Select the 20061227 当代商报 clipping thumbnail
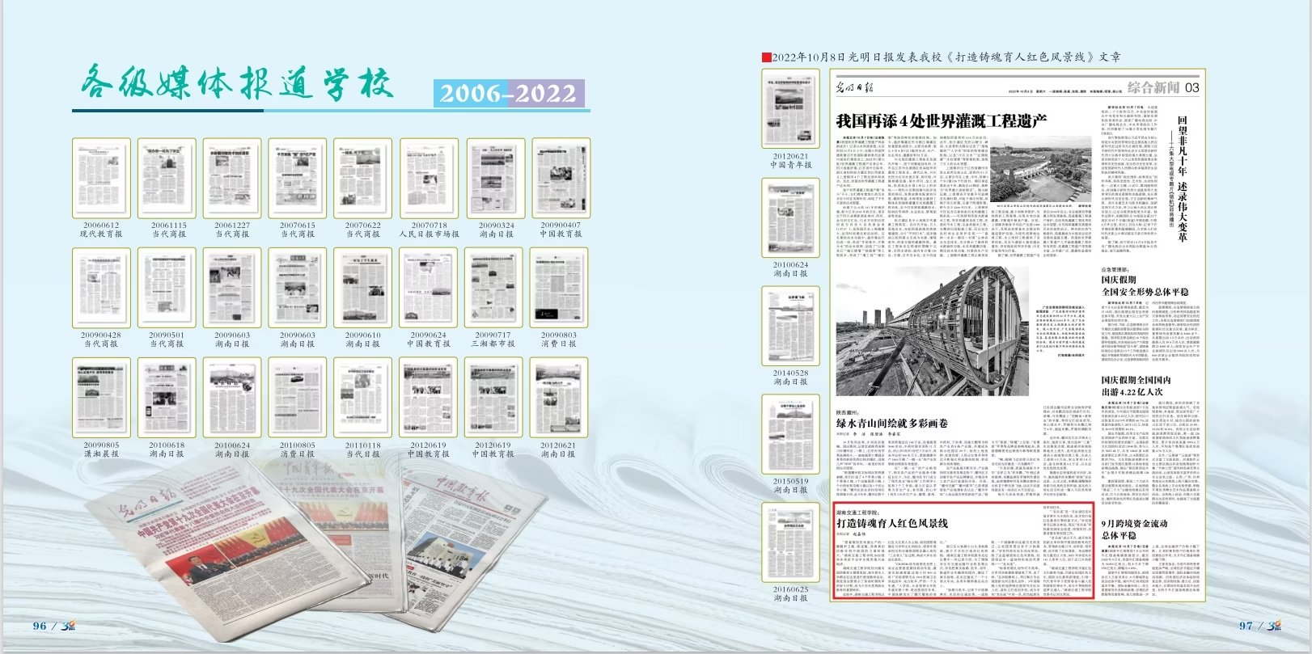The width and height of the screenshot is (1312, 654). pos(232,178)
